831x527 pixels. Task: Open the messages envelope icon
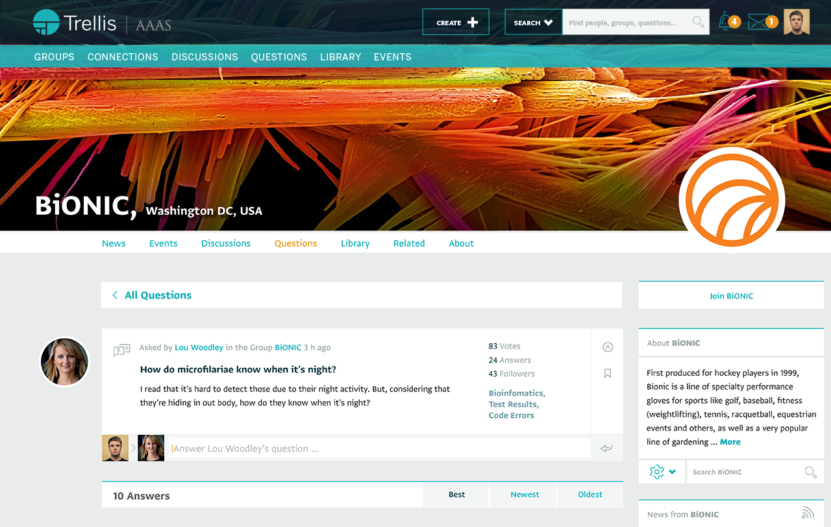pos(759,23)
